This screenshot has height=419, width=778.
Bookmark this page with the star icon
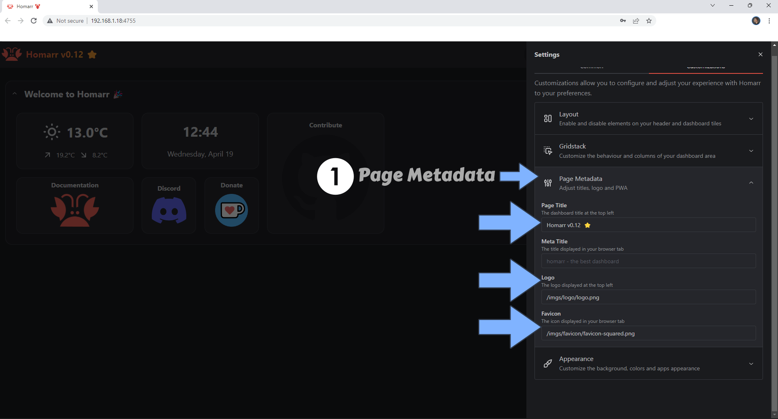coord(649,21)
